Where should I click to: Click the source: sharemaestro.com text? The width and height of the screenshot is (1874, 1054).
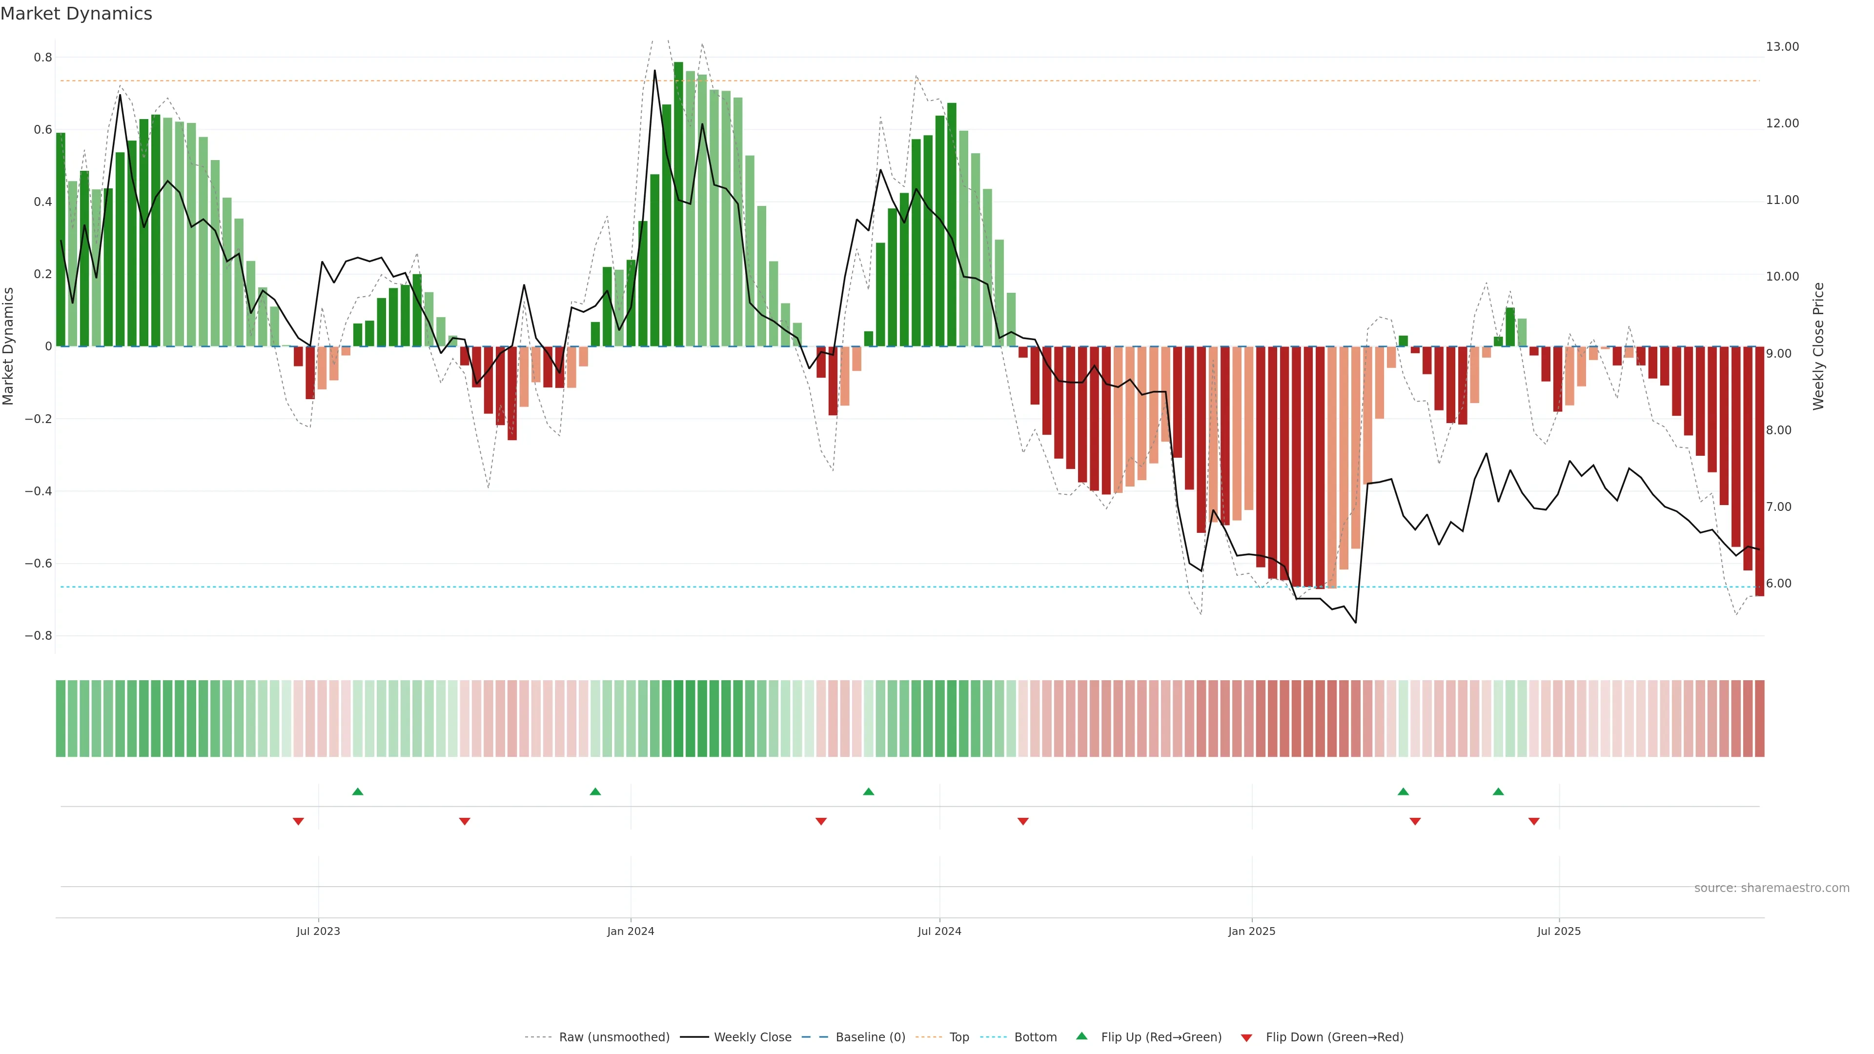click(x=1772, y=888)
